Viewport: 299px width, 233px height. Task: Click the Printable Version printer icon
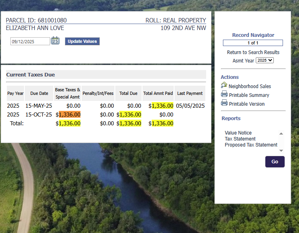pos(224,103)
